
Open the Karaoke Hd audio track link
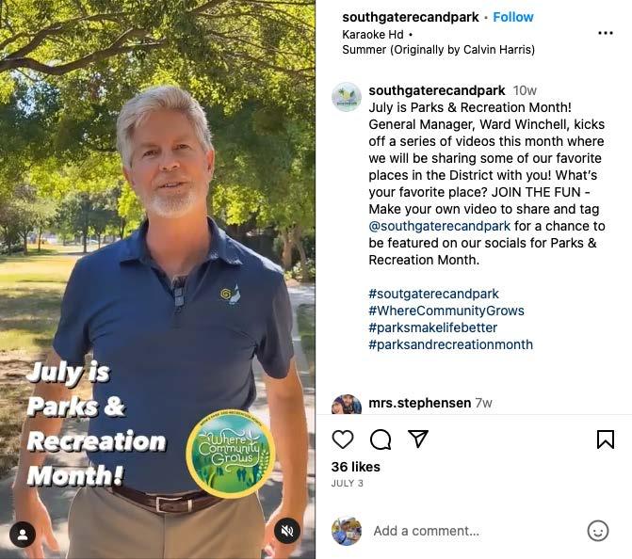(372, 35)
